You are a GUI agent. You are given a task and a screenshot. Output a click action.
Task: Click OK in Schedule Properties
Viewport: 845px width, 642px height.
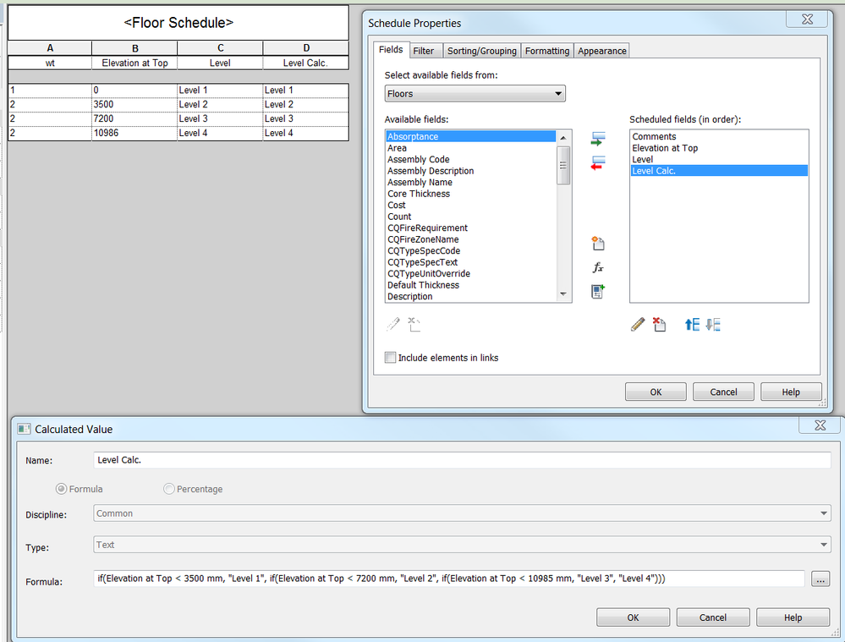click(x=656, y=392)
